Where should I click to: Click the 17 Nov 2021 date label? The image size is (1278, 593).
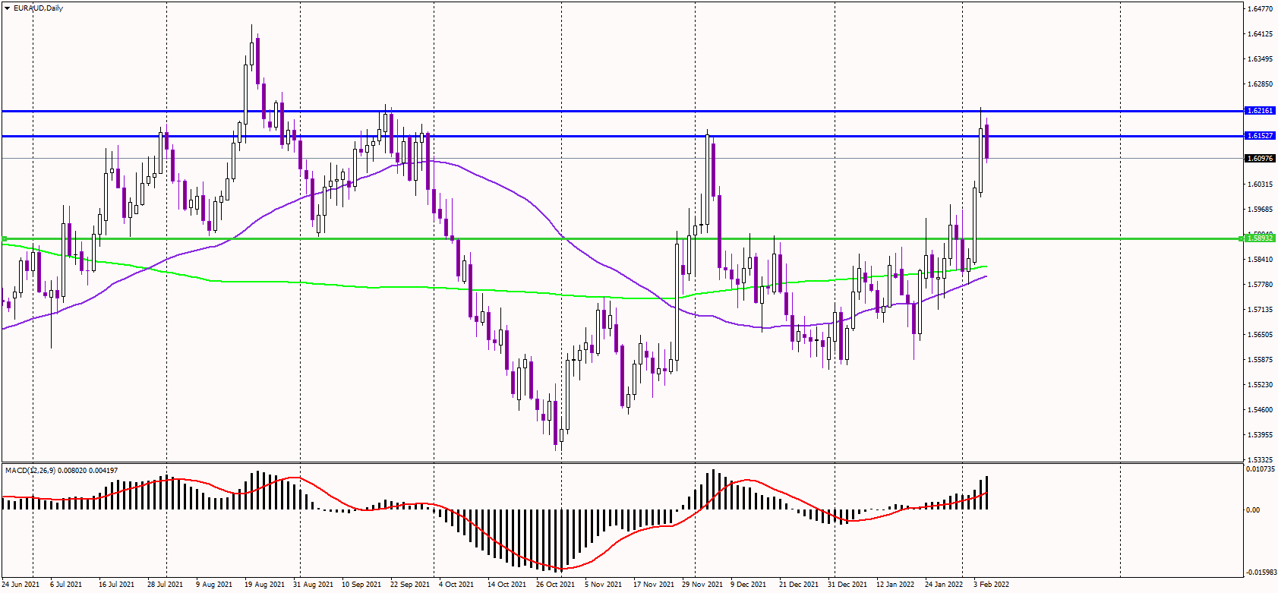(x=654, y=585)
